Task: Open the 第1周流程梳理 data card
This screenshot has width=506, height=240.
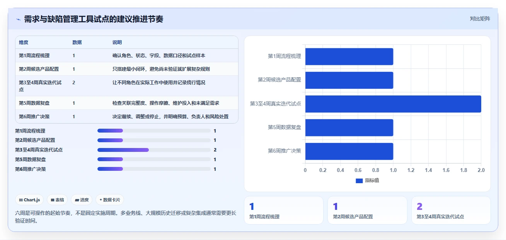Action: tap(284, 210)
